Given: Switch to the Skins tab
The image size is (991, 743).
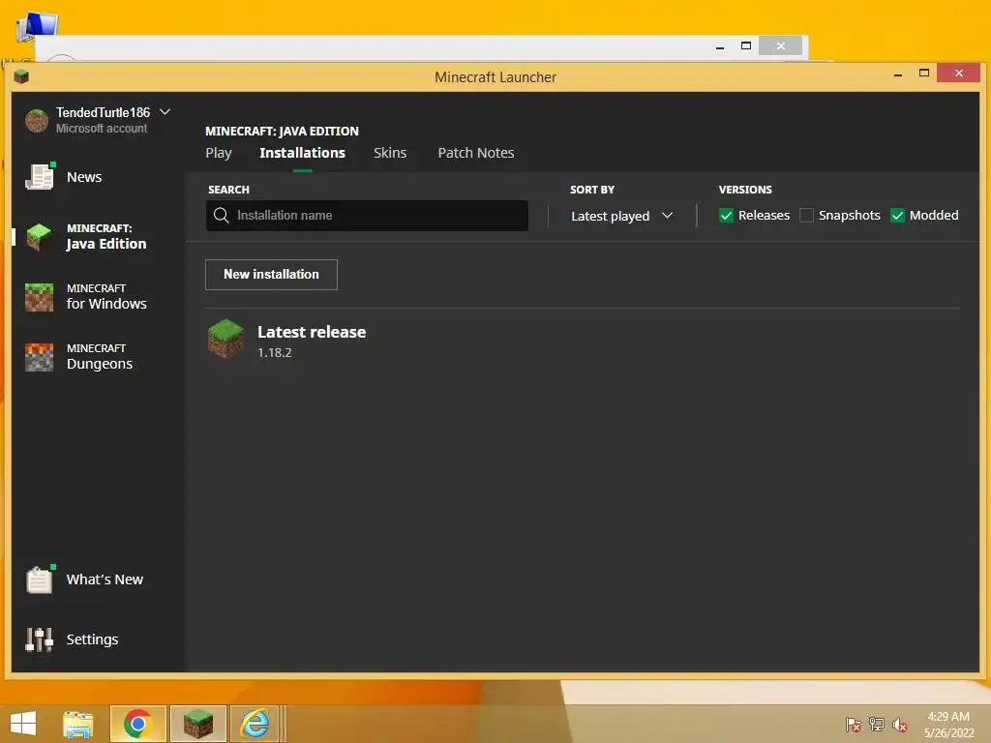Looking at the screenshot, I should [x=390, y=153].
